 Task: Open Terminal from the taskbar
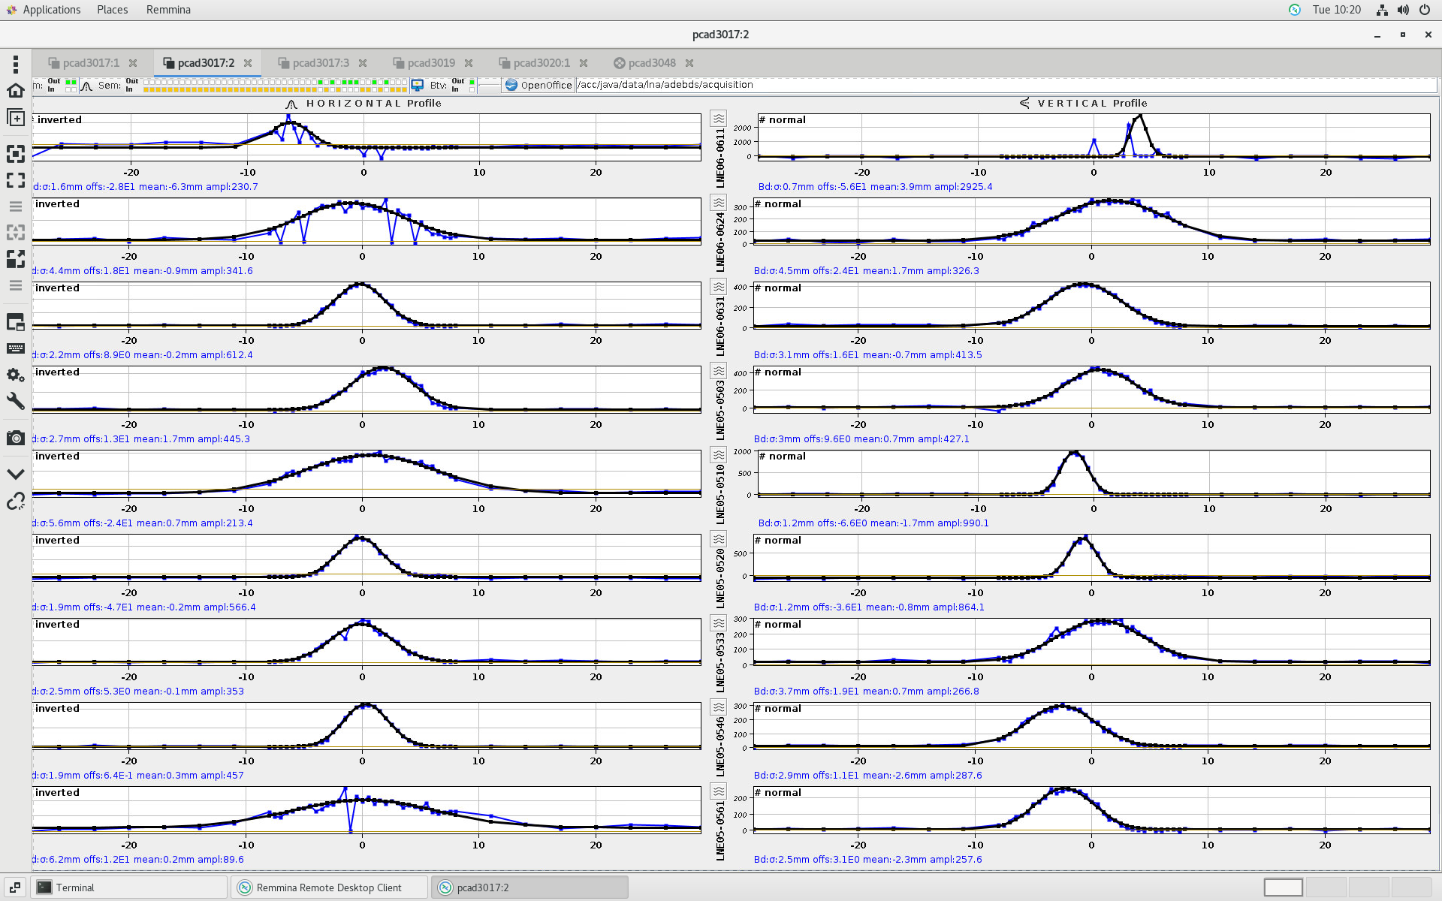(x=75, y=887)
